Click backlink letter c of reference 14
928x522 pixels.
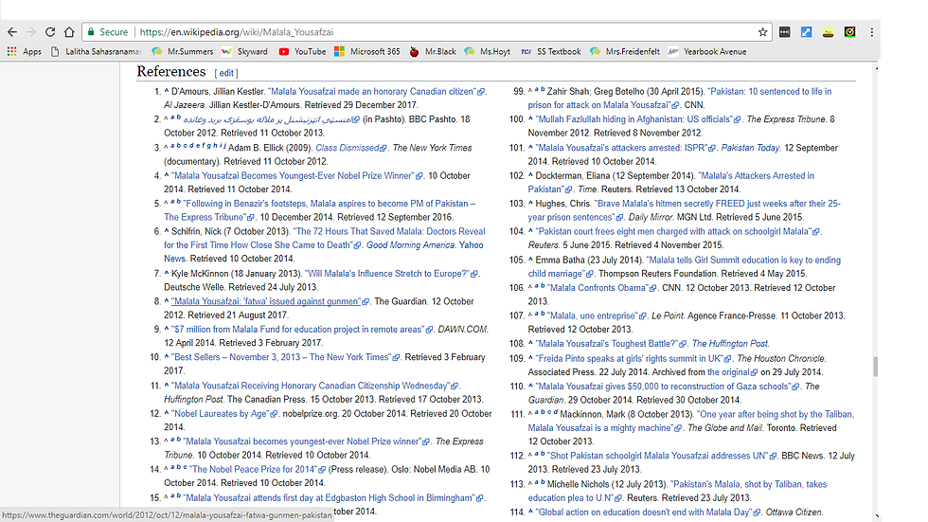[185, 468]
